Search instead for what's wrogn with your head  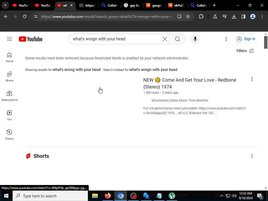coord(153,70)
